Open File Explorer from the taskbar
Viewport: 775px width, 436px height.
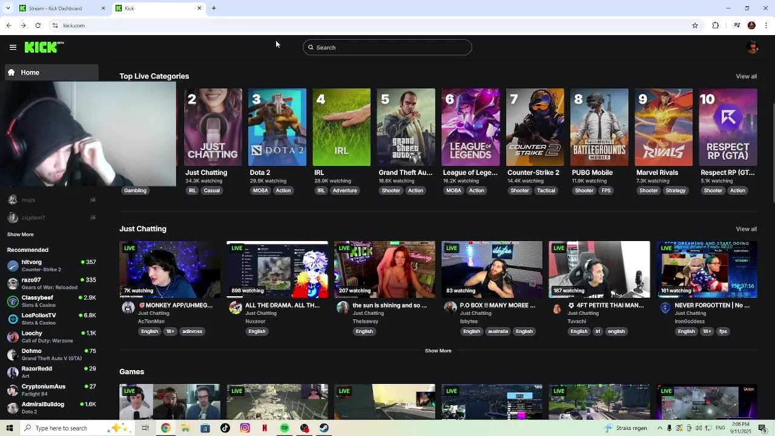pyautogui.click(x=185, y=428)
